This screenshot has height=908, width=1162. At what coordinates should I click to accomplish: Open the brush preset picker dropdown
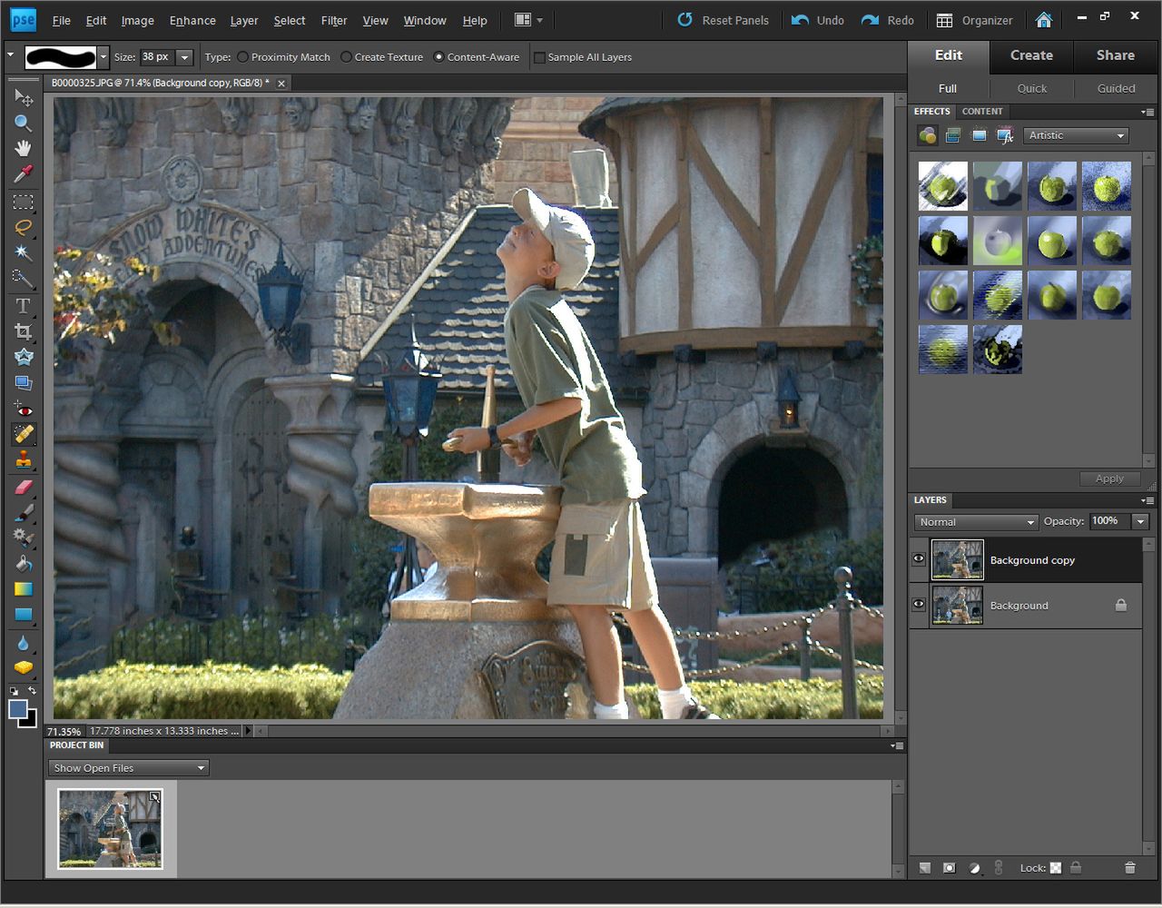(x=103, y=57)
